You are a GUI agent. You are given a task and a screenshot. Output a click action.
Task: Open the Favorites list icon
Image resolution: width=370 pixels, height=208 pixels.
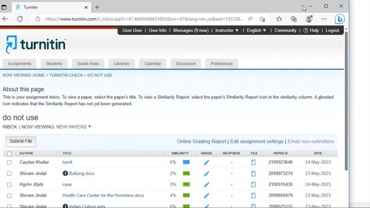pos(279,19)
